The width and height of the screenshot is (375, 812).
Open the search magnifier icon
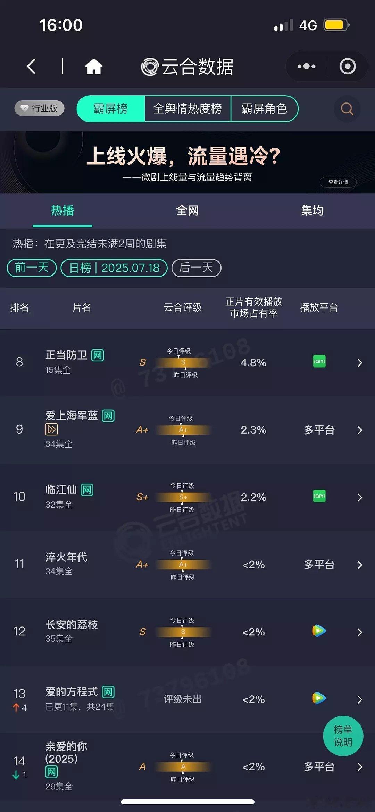[347, 109]
